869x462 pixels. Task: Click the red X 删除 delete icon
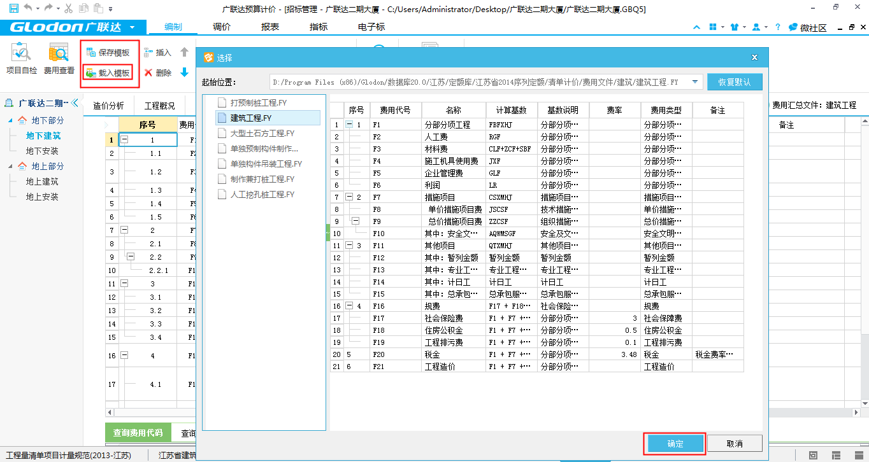148,73
